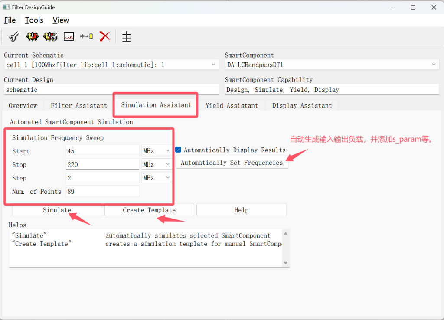
Task: Switch to the Display Assistant tab
Action: (x=302, y=106)
